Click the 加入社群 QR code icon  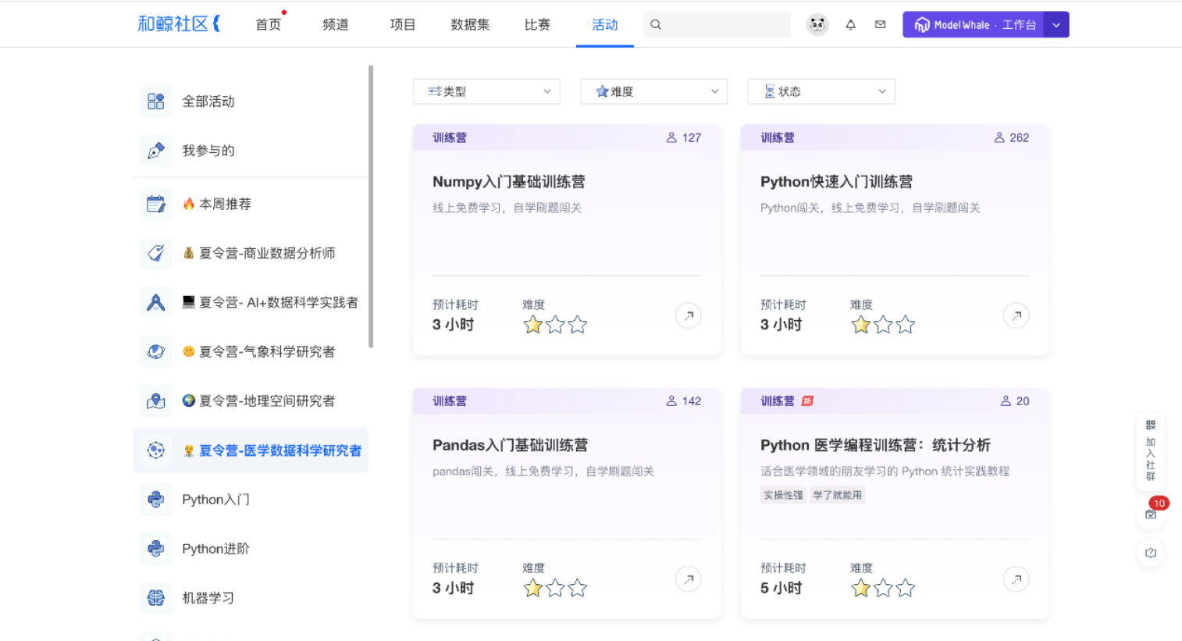(x=1150, y=426)
